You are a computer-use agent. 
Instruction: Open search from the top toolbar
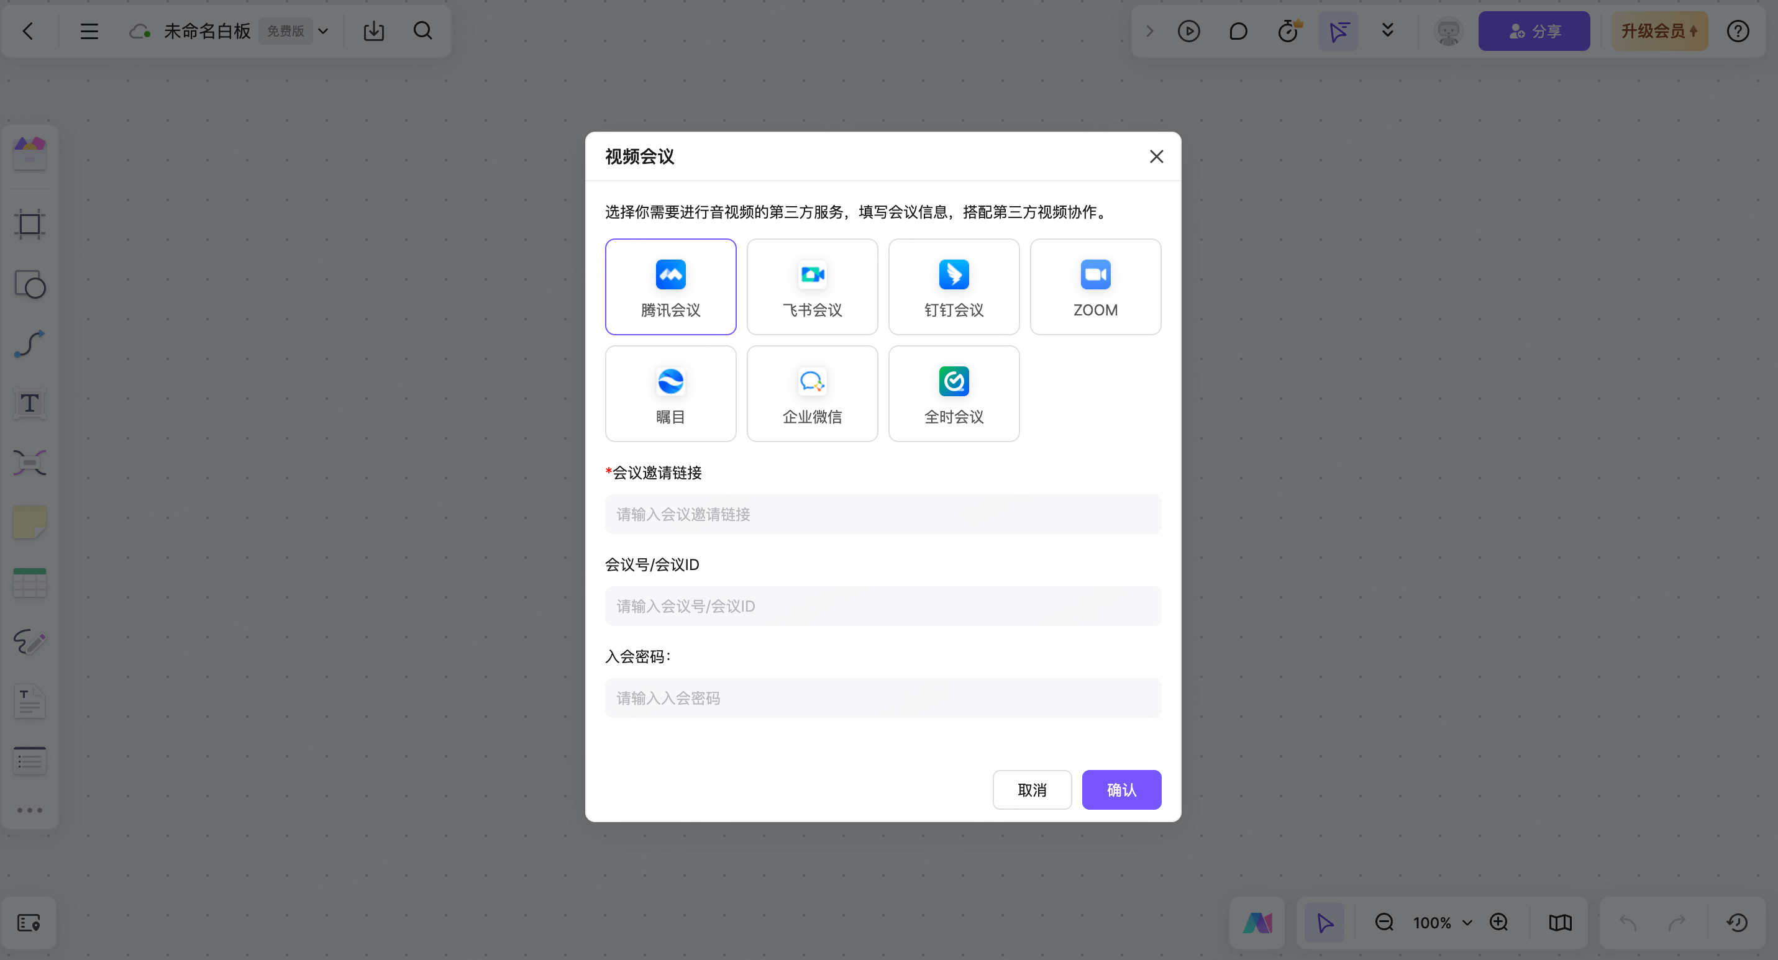click(423, 31)
